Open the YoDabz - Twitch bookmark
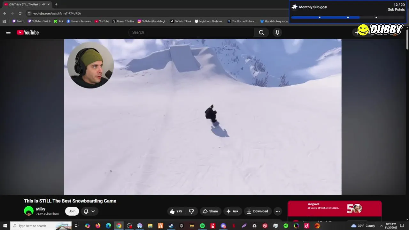Image resolution: width=409 pixels, height=230 pixels. [x=39, y=21]
